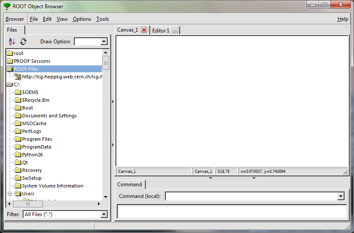Click the refresh browser icon
354x233 pixels.
23,42
